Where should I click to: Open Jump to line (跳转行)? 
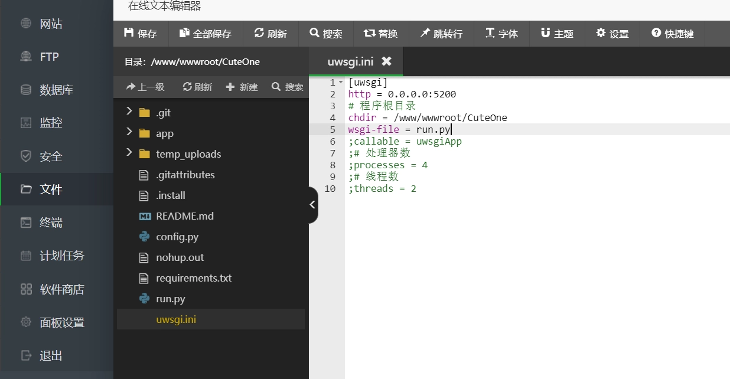[x=441, y=34]
